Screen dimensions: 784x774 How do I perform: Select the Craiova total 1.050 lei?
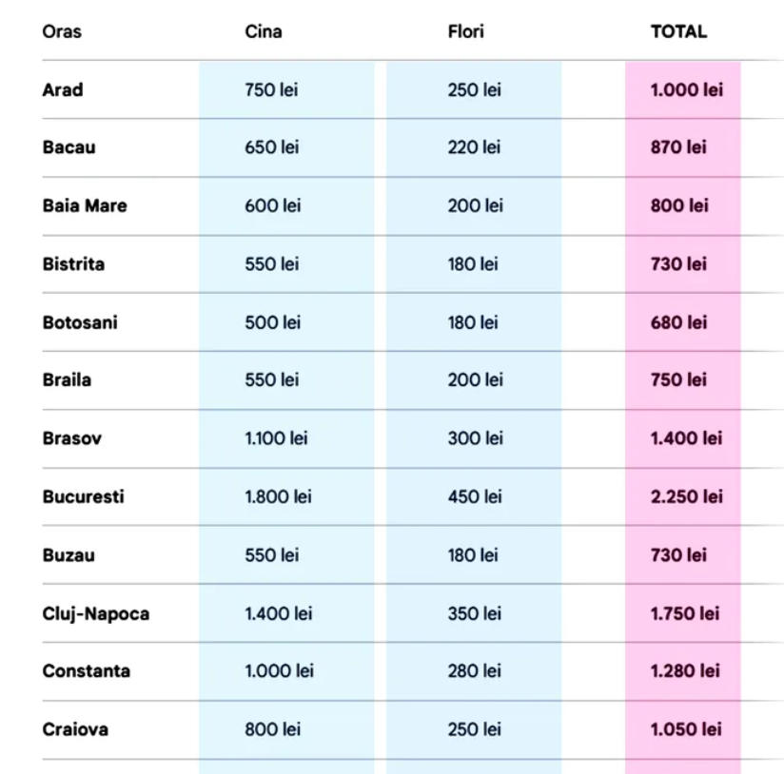click(686, 729)
